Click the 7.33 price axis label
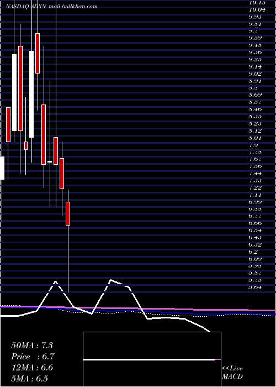 click(x=255, y=180)
